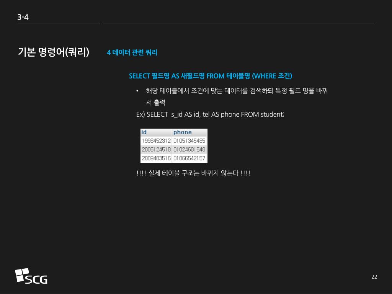Viewport: 392px width, 294px height.
Task: Select cell 2005124518
Action: coord(156,150)
